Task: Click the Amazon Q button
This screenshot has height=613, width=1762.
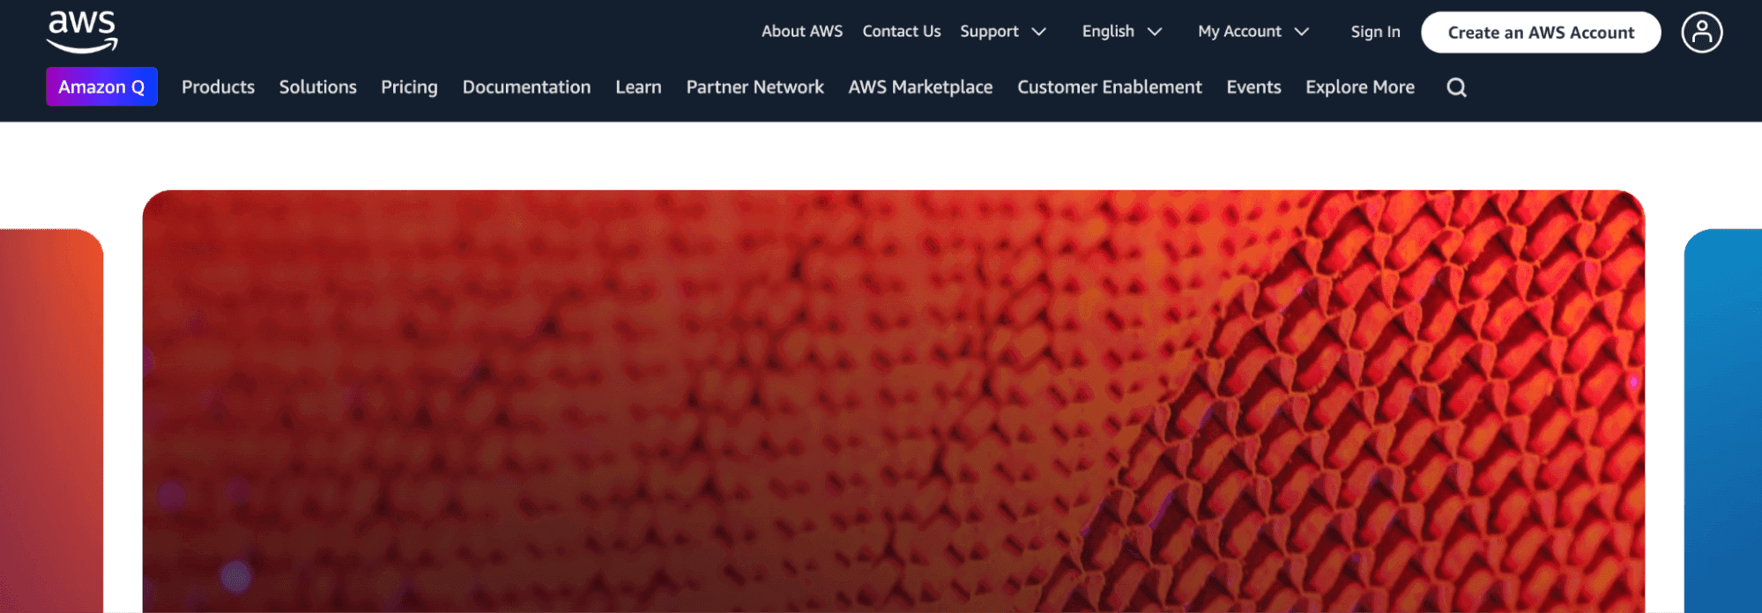Action: pyautogui.click(x=101, y=86)
